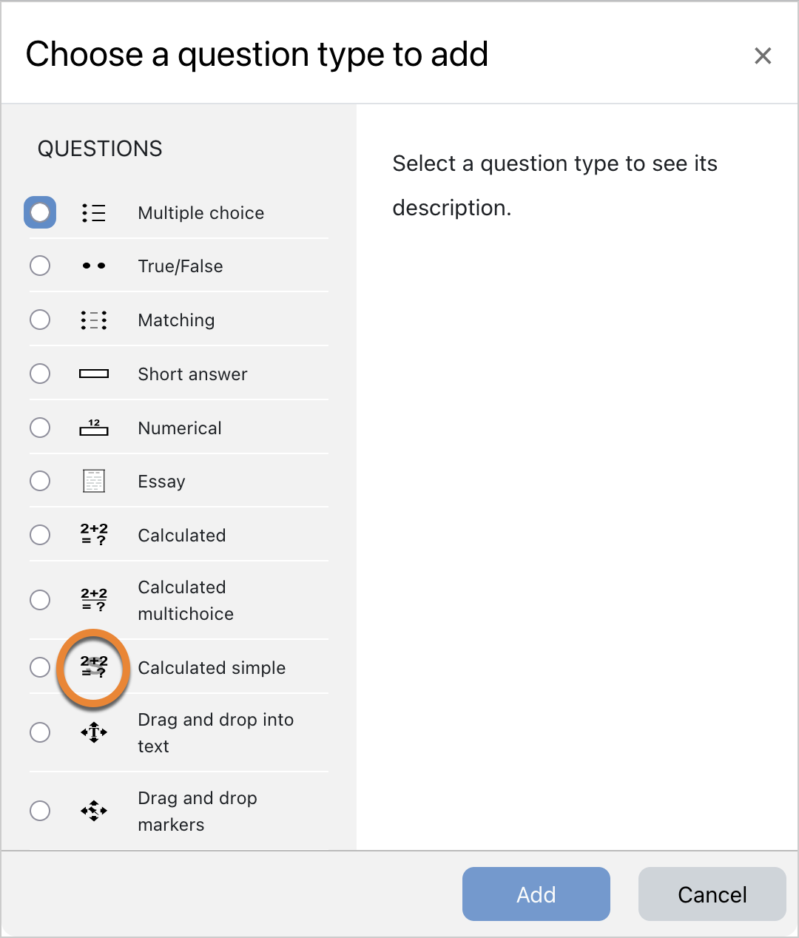
Task: Click the Matching question icon
Action: 94,320
